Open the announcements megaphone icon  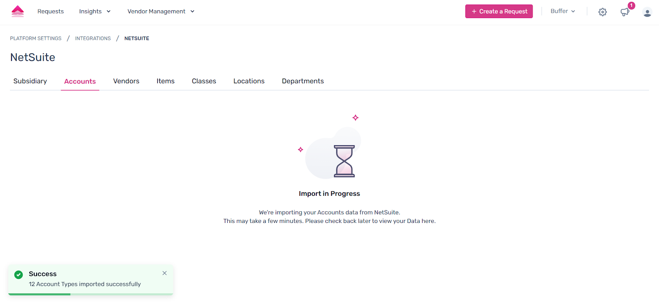click(625, 12)
